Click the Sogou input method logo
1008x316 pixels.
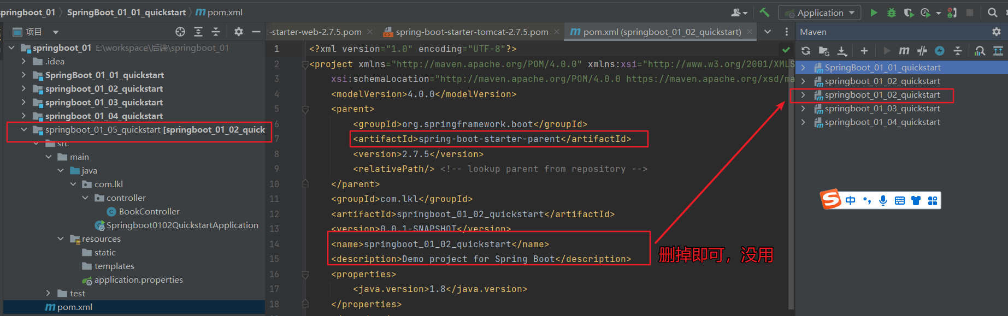830,199
